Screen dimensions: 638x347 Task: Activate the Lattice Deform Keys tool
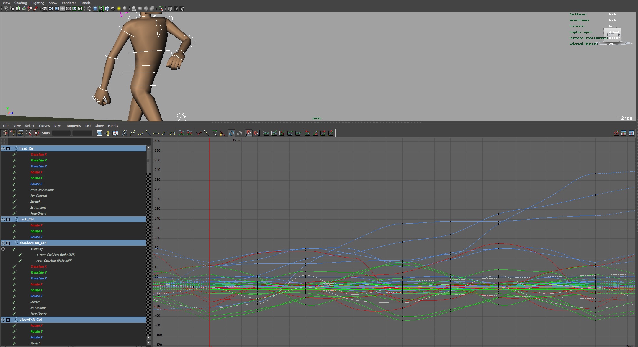(21, 133)
